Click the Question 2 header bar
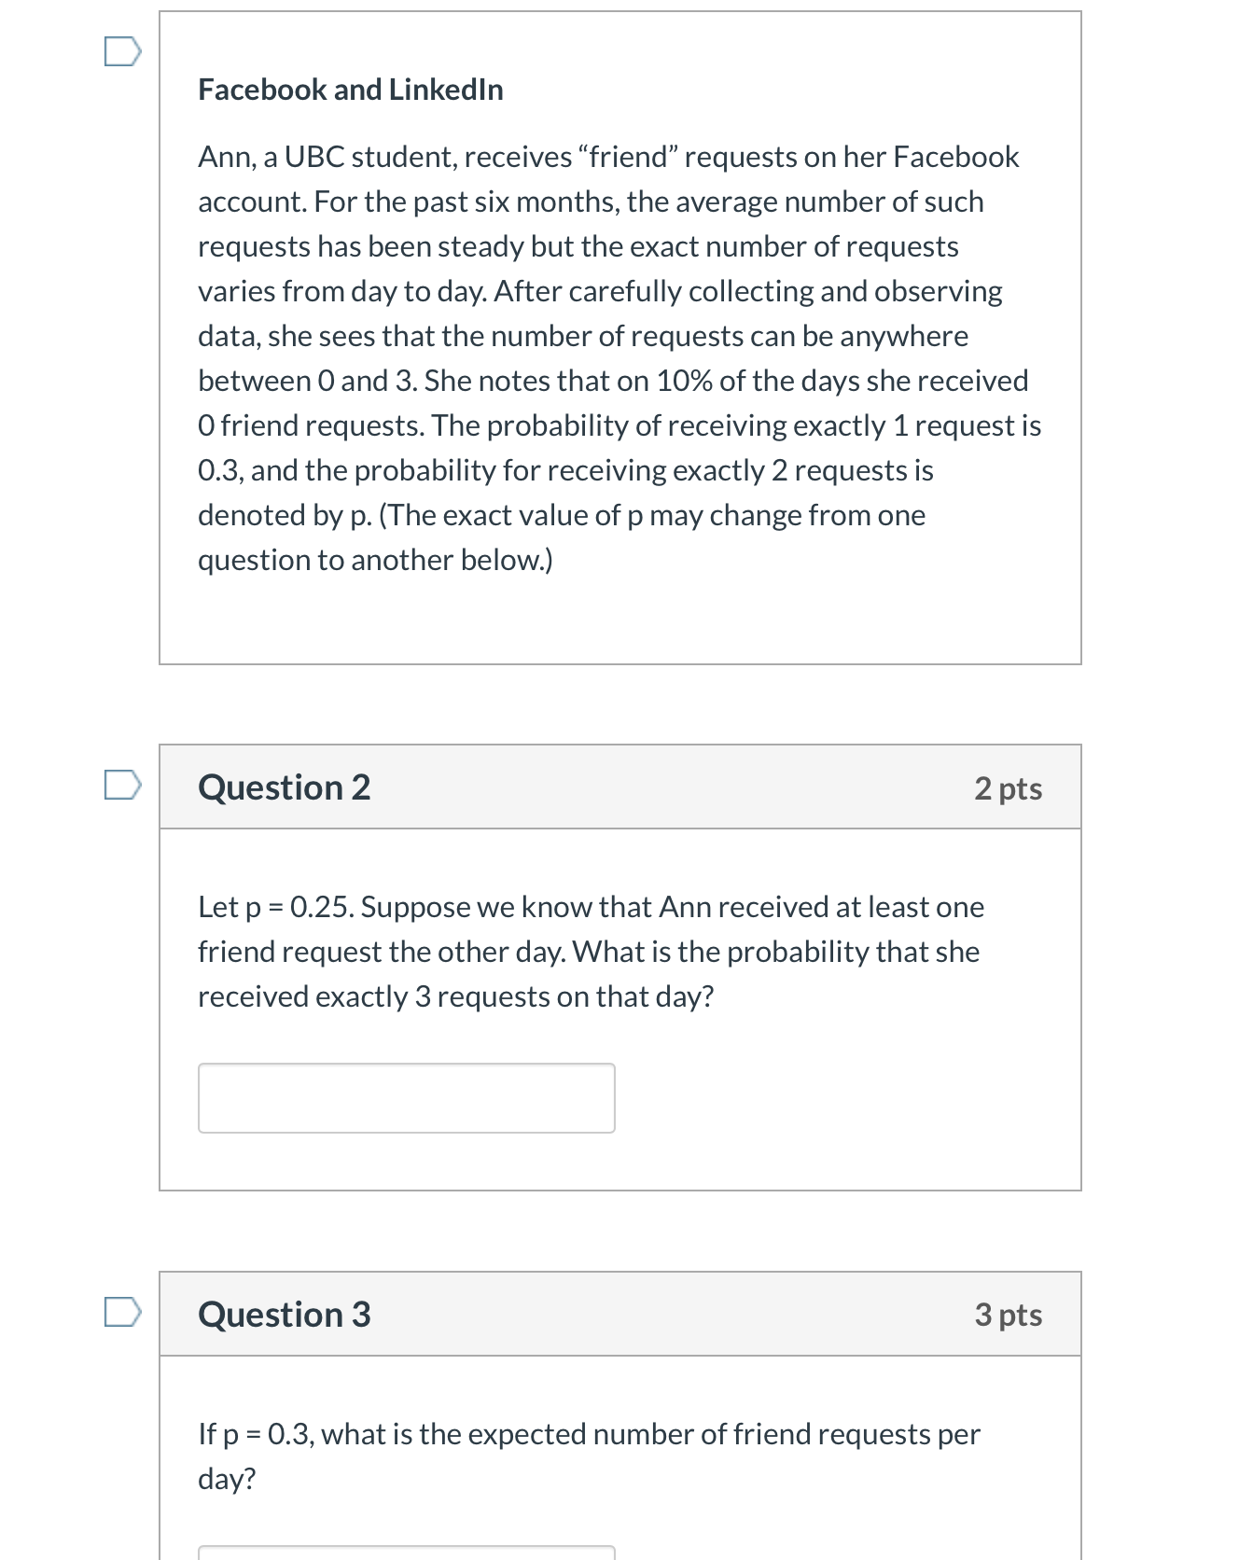This screenshot has height=1560, width=1239. pyautogui.click(x=620, y=787)
